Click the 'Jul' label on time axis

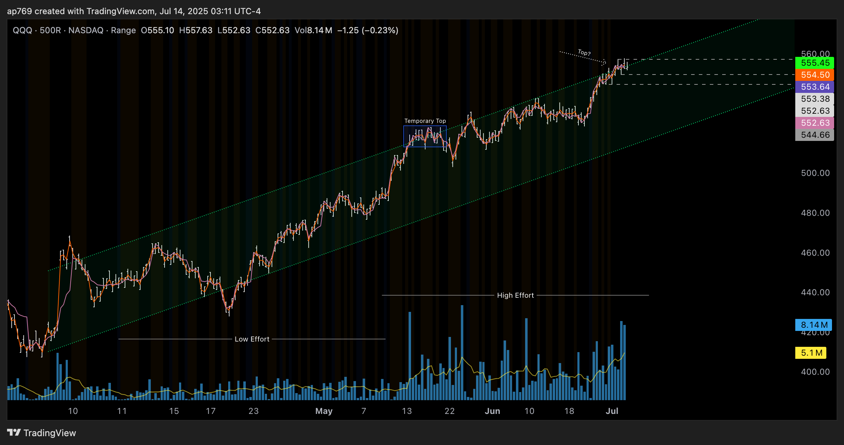(612, 411)
